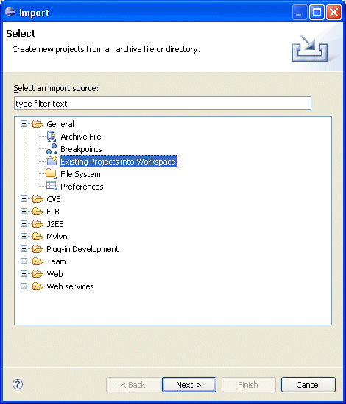
Task: Expand the CVS category
Action: click(x=24, y=198)
